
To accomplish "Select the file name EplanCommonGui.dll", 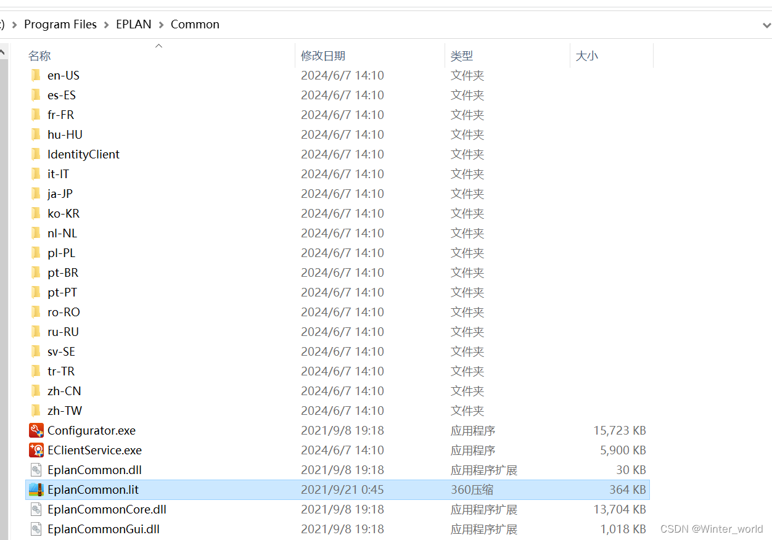I will (104, 529).
